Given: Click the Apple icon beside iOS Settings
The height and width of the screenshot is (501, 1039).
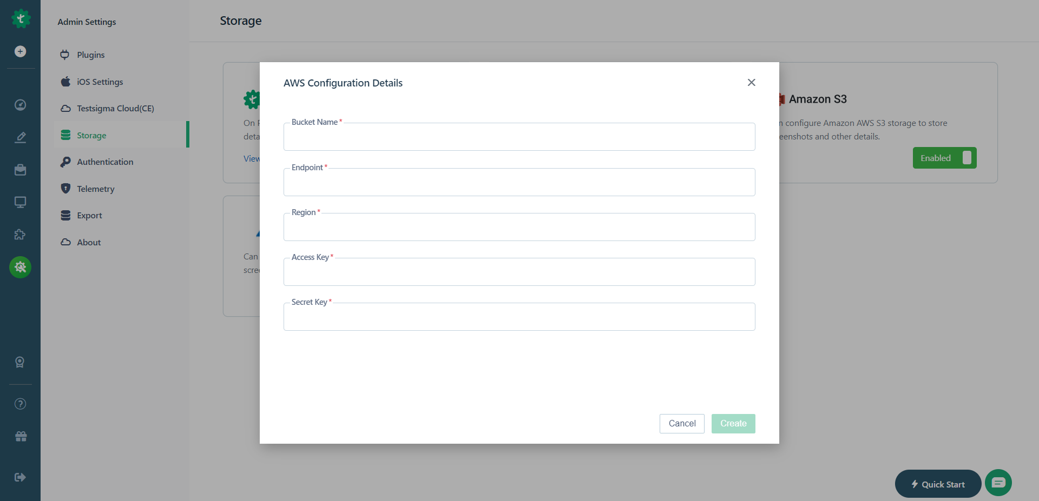Looking at the screenshot, I should (x=65, y=82).
